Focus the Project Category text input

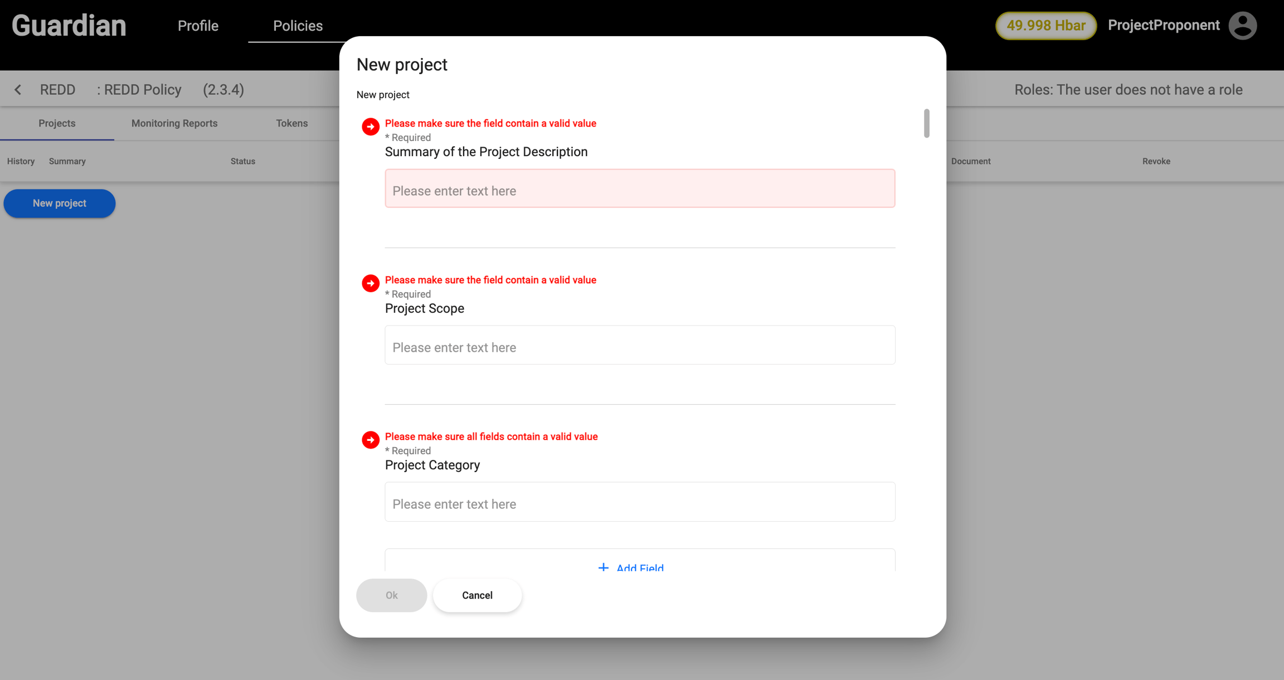click(640, 502)
